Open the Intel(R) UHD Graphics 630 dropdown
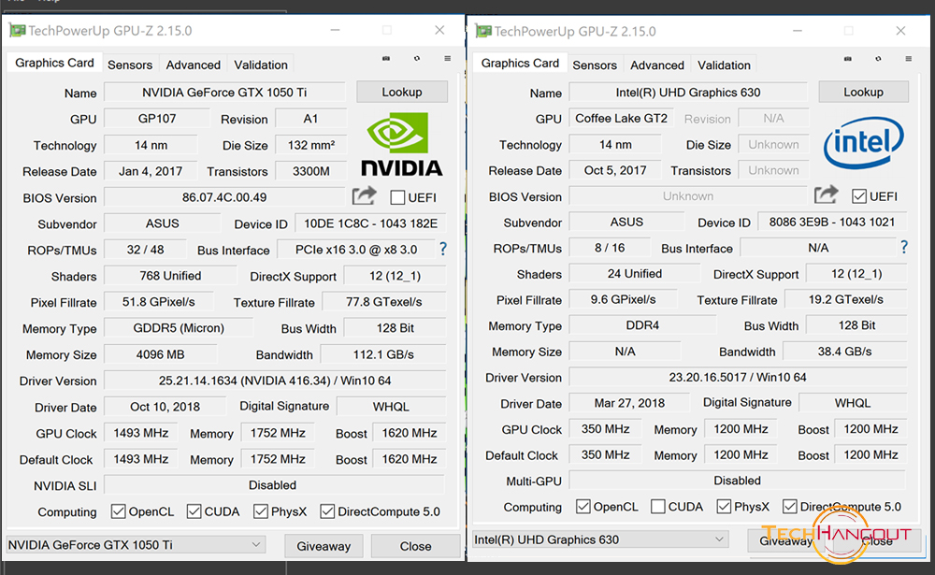The height and width of the screenshot is (575, 935). tap(600, 539)
